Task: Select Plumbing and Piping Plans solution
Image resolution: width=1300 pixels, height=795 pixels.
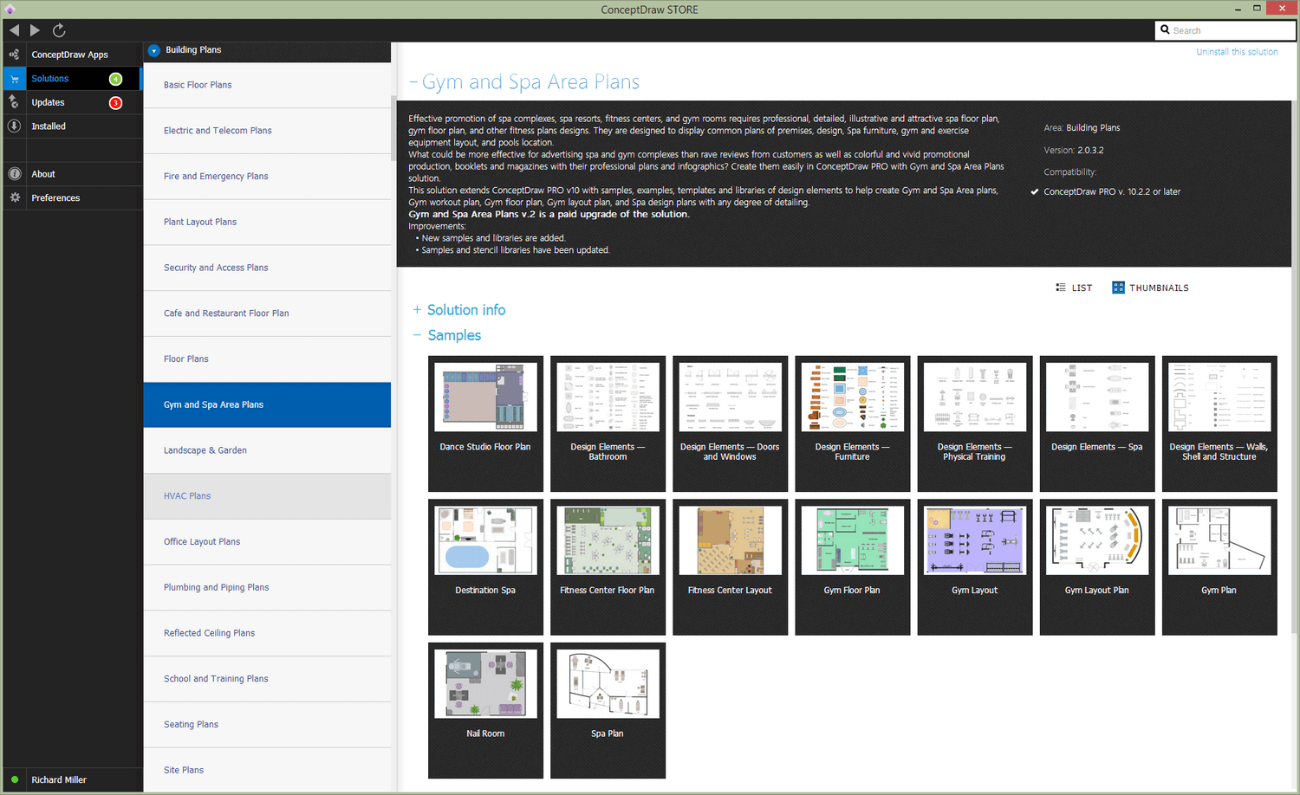Action: tap(267, 588)
